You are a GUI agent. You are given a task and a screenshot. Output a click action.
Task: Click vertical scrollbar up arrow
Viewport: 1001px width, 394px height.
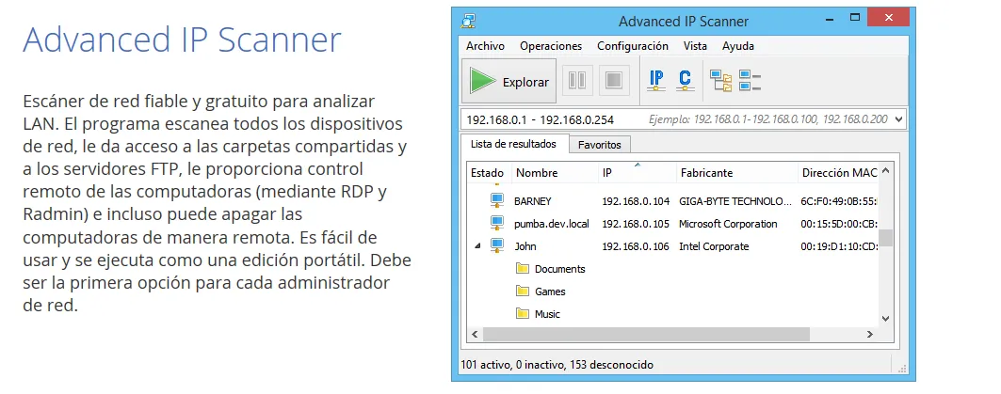885,171
